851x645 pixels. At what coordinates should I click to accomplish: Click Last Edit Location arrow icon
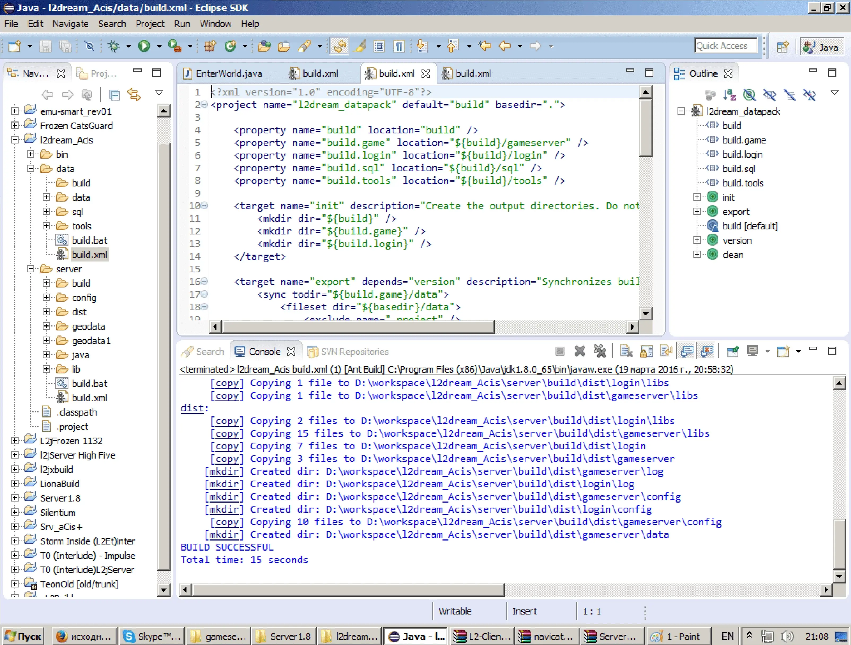(x=485, y=46)
